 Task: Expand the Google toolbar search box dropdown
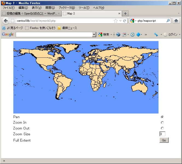click(94, 34)
